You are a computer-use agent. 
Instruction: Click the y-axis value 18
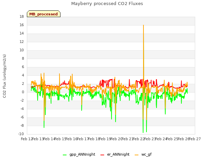pos(21,17)
